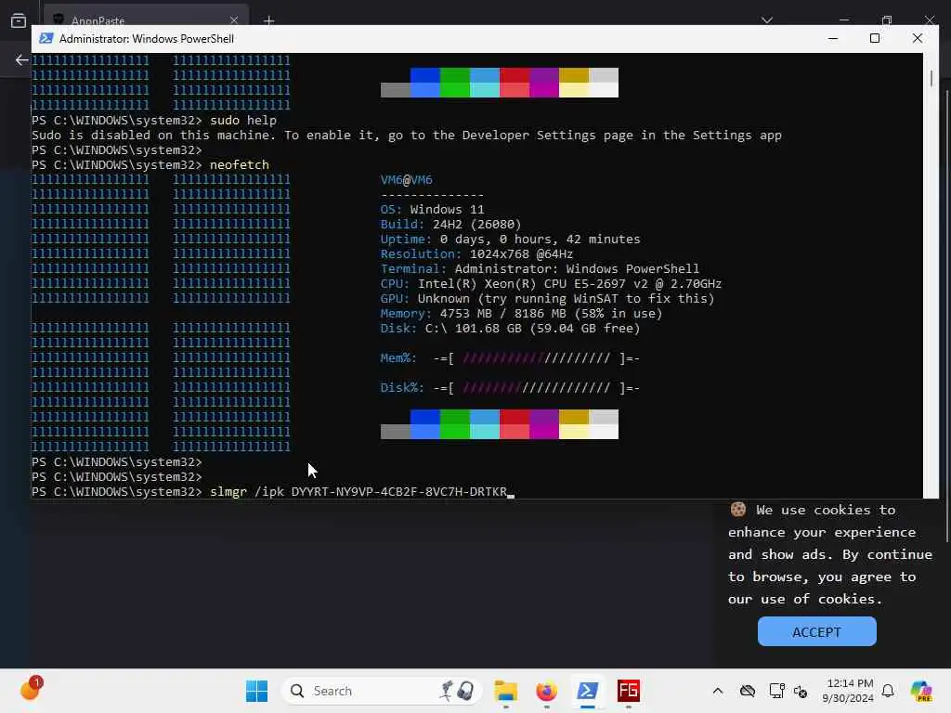The image size is (951, 713).
Task: Open the red FG app on taskbar
Action: click(629, 691)
